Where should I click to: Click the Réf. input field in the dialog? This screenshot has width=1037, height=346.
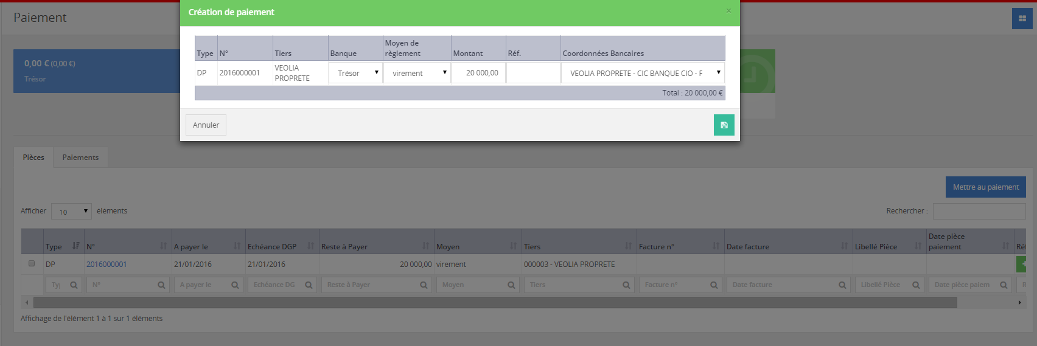(533, 73)
